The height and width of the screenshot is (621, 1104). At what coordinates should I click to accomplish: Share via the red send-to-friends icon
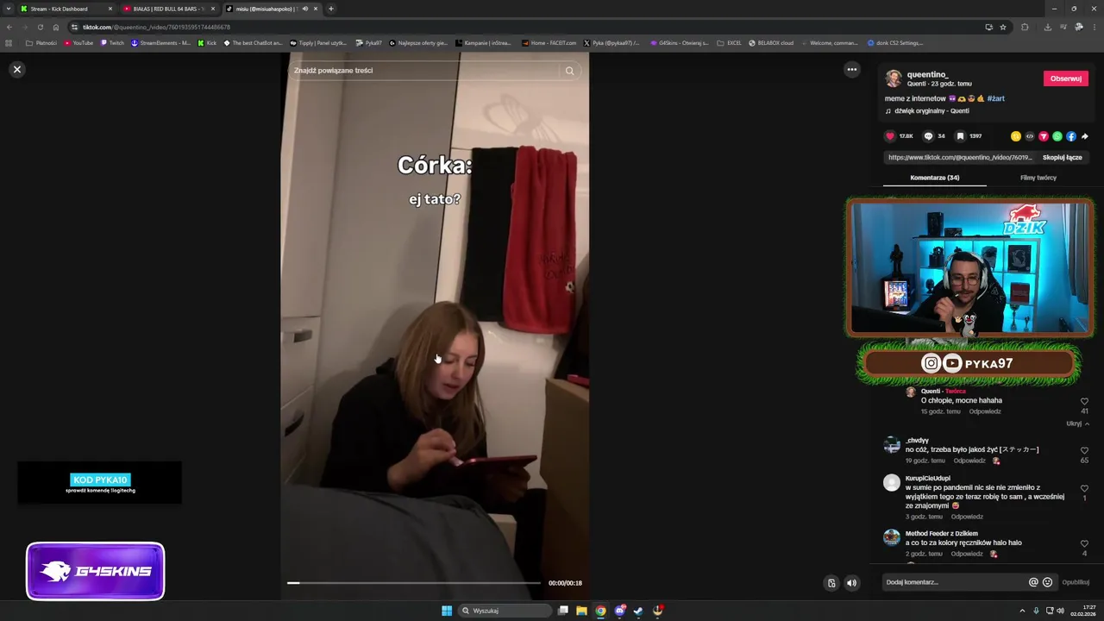click(x=1044, y=136)
